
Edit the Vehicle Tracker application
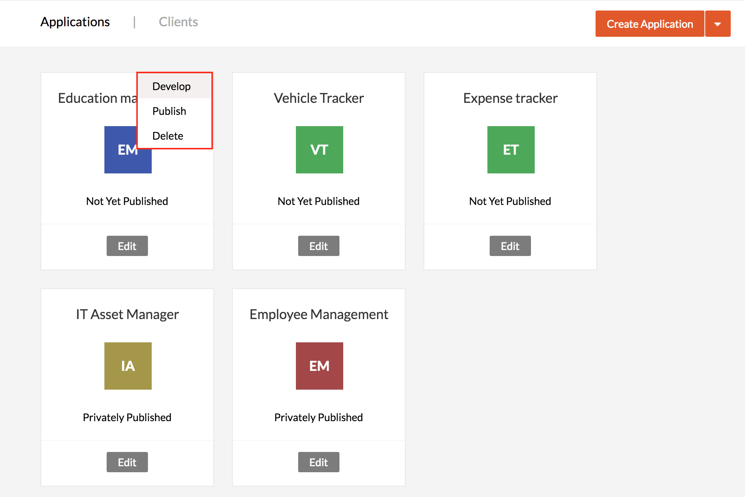point(318,246)
